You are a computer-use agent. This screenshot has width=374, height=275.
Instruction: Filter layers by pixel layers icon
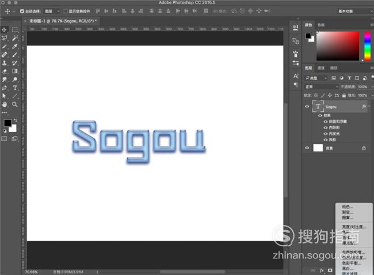point(334,78)
